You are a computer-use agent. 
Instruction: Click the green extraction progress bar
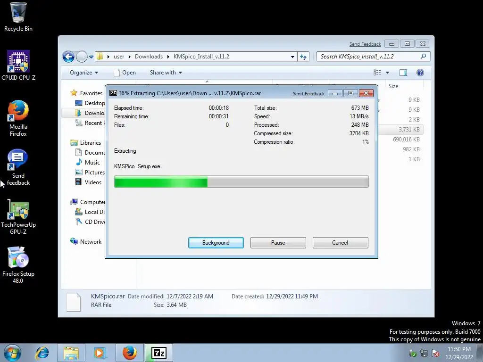[x=241, y=181]
